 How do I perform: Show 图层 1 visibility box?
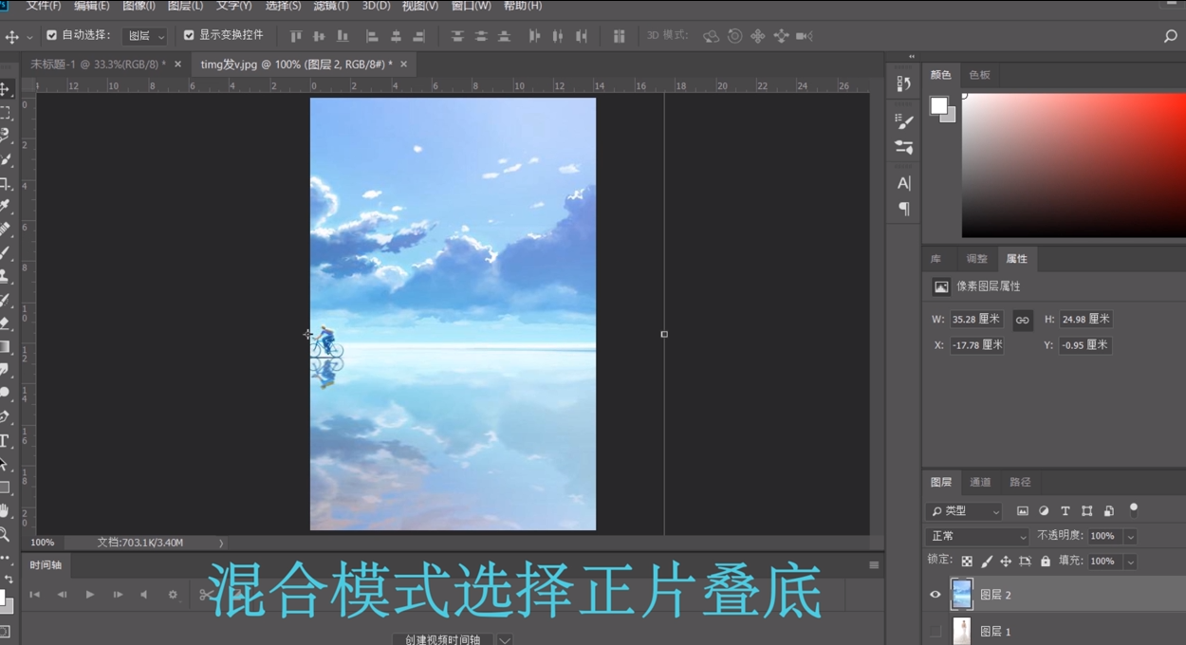(936, 631)
